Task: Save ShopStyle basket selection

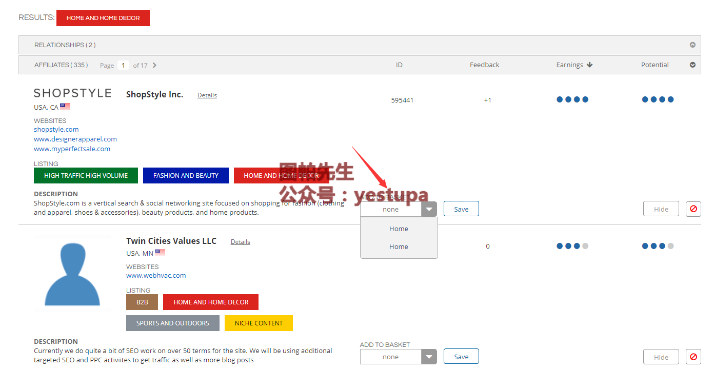Action: [x=461, y=209]
